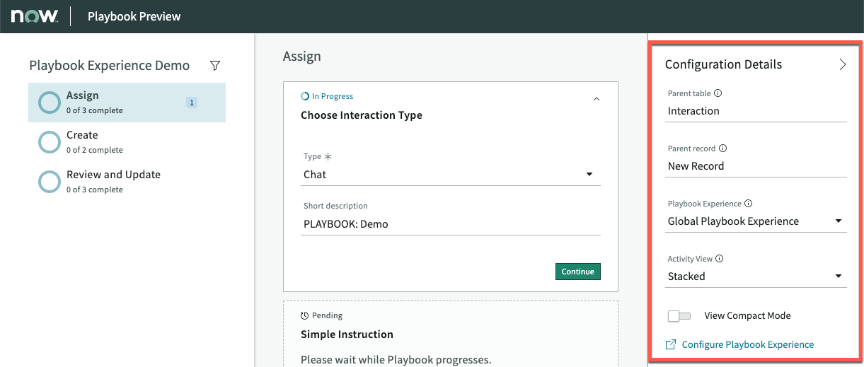Click the Playbook Experience Demo title
The height and width of the screenshot is (367, 864).
click(x=110, y=66)
